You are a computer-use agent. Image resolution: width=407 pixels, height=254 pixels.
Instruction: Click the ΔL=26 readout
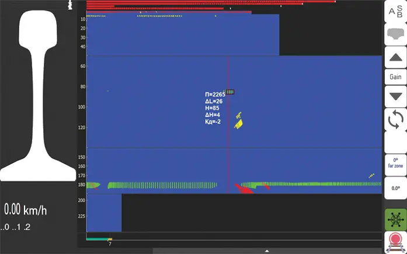(214, 101)
